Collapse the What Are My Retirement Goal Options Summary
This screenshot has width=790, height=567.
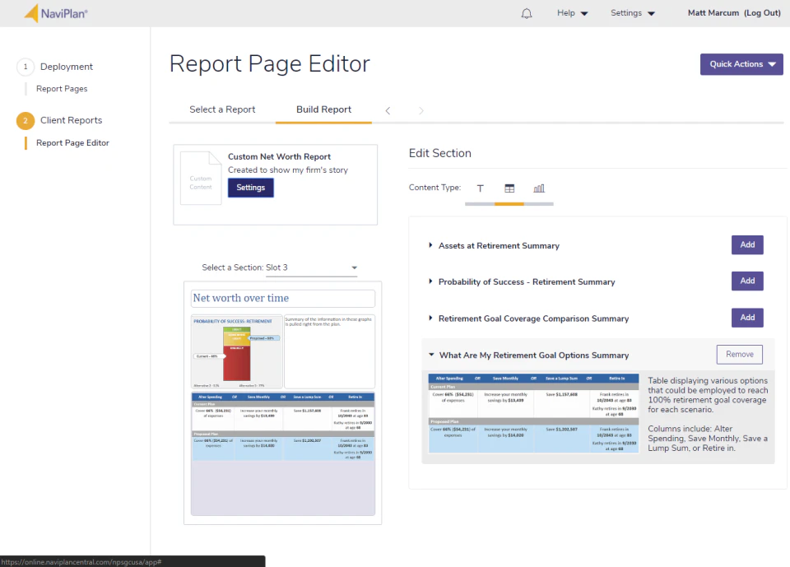point(431,354)
